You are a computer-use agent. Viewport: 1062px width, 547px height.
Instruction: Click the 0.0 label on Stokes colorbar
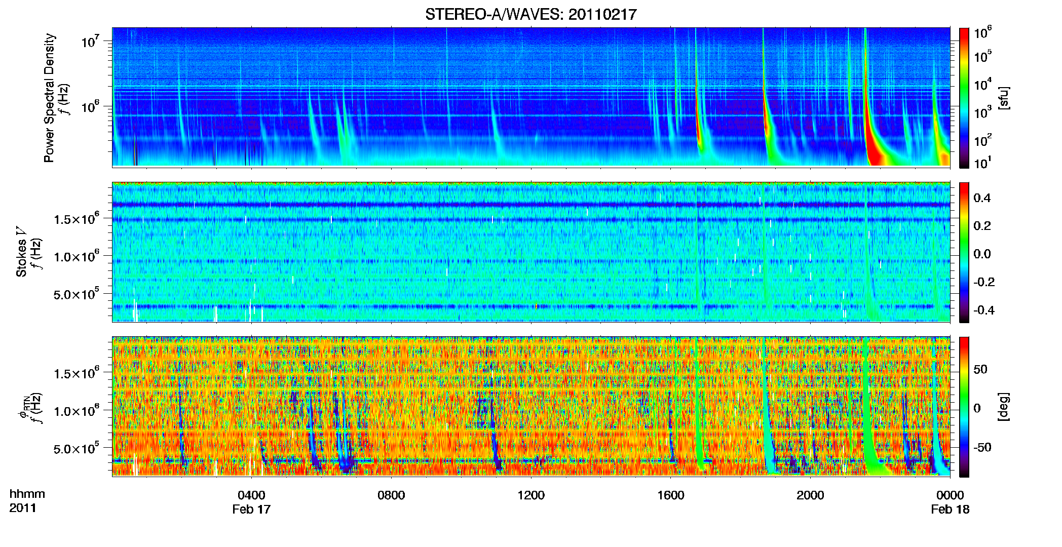coord(982,254)
